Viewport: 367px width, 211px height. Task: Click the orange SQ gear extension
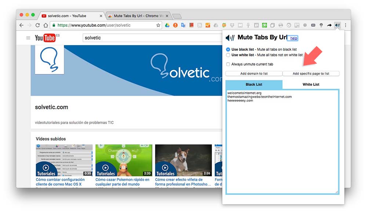click(x=224, y=25)
